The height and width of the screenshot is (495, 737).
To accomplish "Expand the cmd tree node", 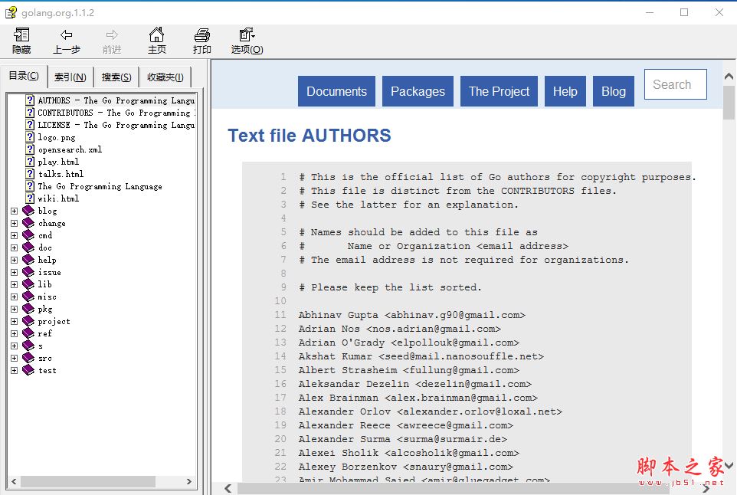I will 14,235.
